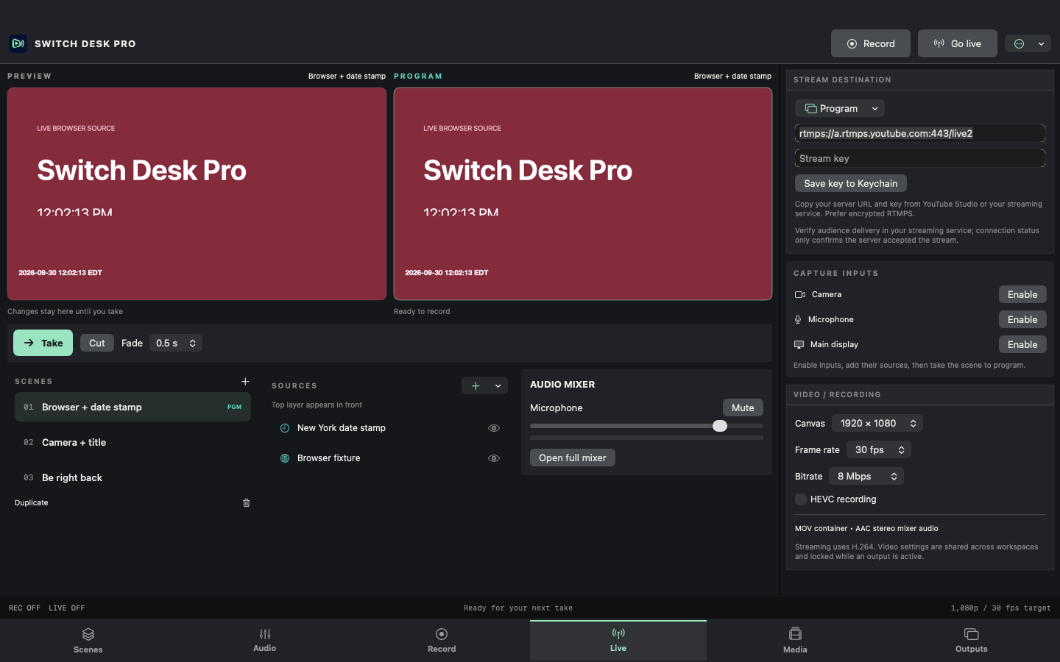Enable the Main display input
This screenshot has width=1060, height=662.
tap(1022, 344)
